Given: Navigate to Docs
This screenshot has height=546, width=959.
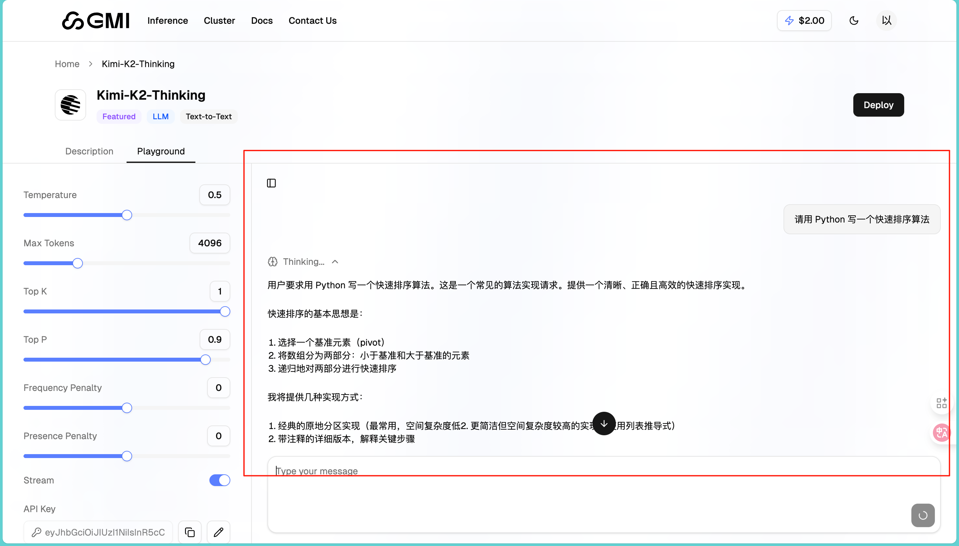Looking at the screenshot, I should 261,21.
